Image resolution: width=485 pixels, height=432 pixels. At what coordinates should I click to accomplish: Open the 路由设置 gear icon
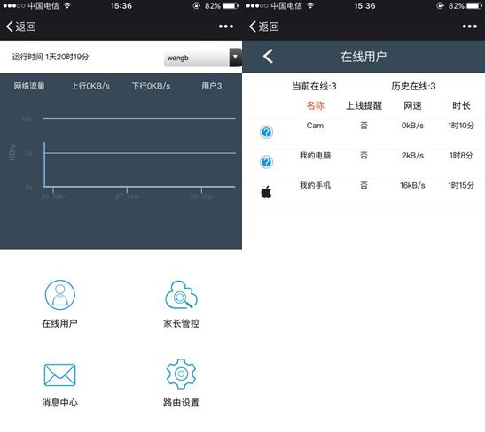coord(181,374)
